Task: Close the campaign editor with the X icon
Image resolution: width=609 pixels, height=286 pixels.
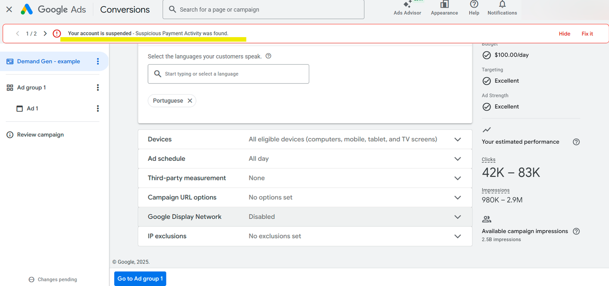Action: coord(9,10)
